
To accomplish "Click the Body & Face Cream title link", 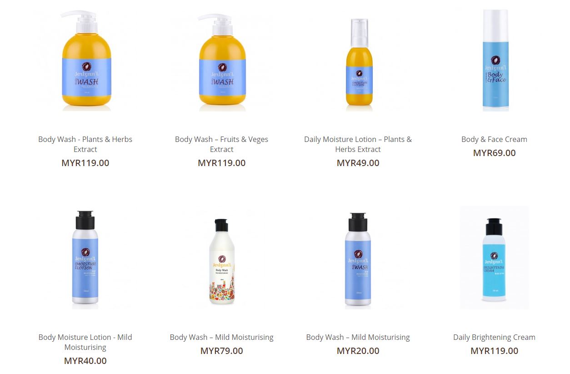I will click(495, 139).
